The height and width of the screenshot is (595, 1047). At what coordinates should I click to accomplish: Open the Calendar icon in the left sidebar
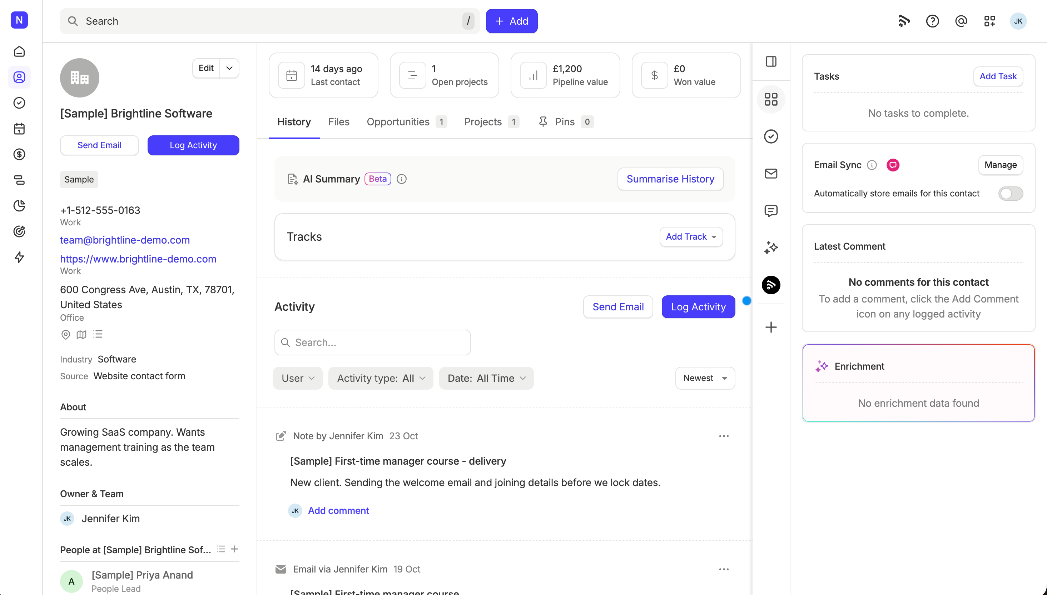click(x=19, y=129)
